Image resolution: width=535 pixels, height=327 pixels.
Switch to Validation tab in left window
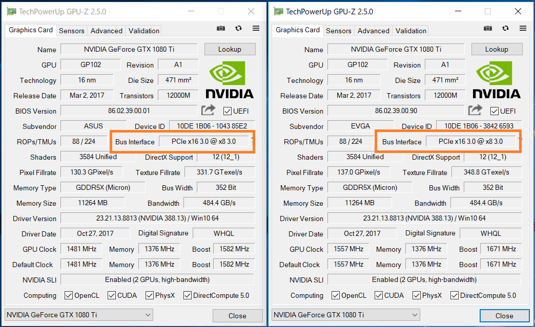tap(143, 31)
